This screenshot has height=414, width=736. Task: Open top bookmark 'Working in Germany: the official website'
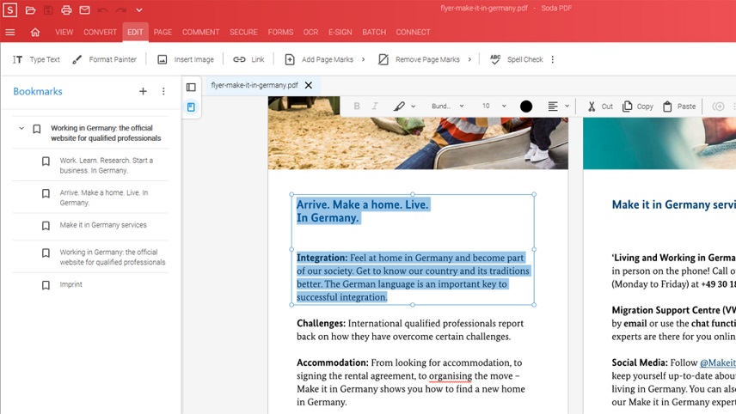point(106,133)
